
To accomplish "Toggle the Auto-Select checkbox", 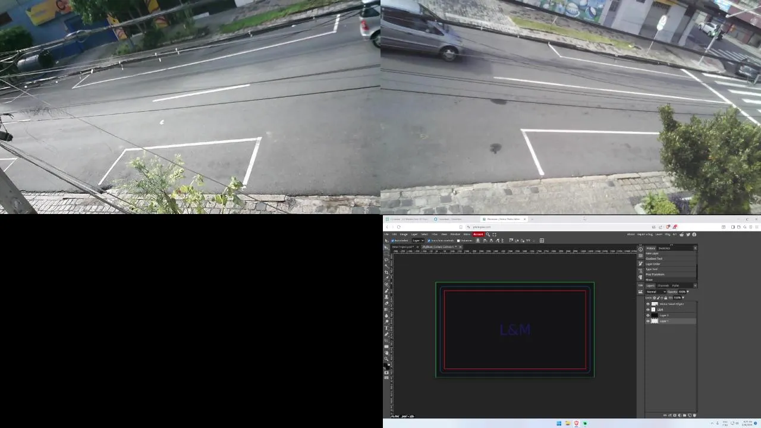I will pyautogui.click(x=393, y=241).
